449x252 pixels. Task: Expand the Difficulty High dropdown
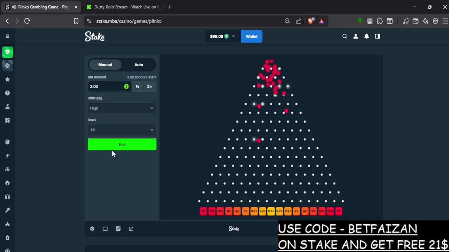122,108
